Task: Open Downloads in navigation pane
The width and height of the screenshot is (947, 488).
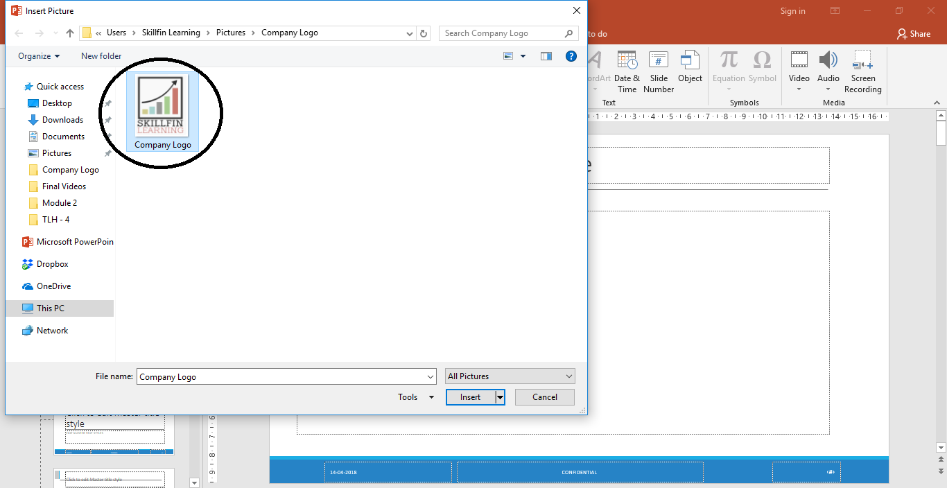Action: pos(62,120)
